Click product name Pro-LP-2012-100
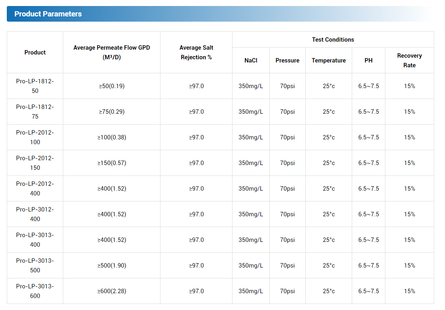 coord(35,137)
